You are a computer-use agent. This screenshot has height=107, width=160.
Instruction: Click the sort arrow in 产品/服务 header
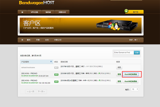(x=51, y=62)
